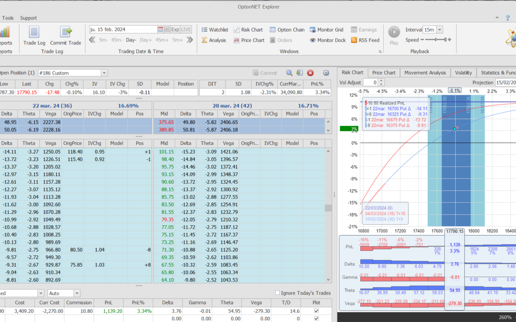This screenshot has width=516, height=322.
Task: Open the Auto dropdown above totals grid
Action: (x=77, y=293)
